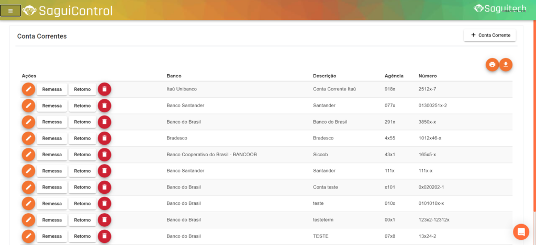The width and height of the screenshot is (536, 245).
Task: Edit the Conta teste account row
Action: pos(28,187)
